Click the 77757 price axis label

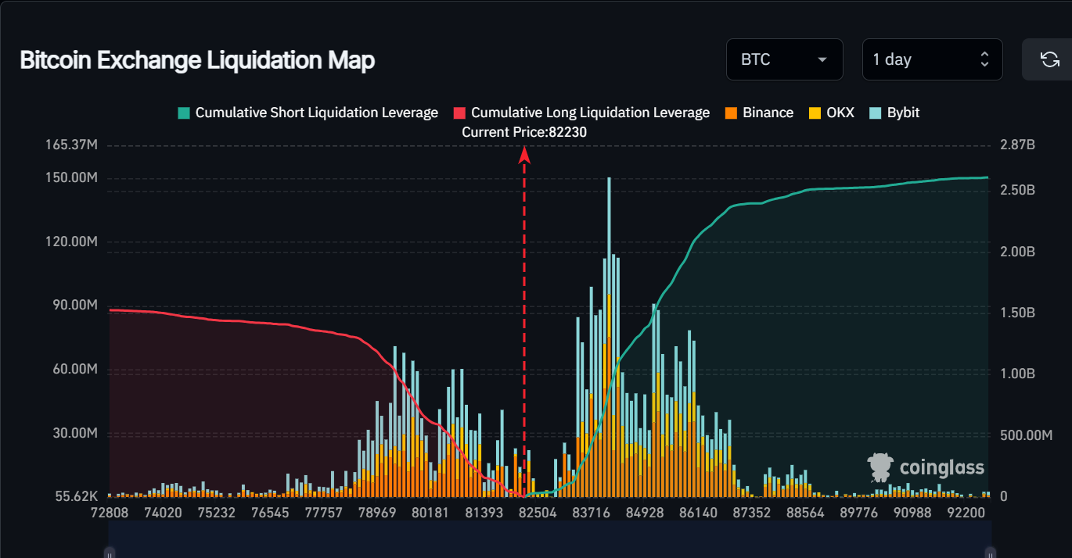pyautogui.click(x=323, y=513)
